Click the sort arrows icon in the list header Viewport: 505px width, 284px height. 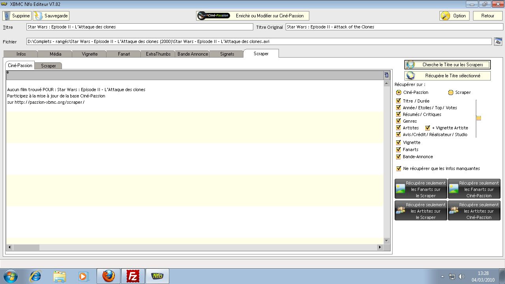click(x=8, y=72)
